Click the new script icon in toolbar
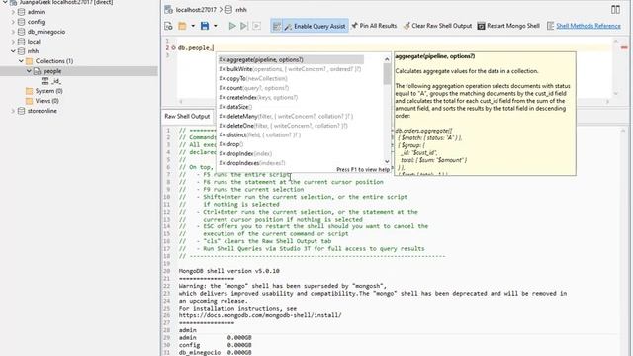This screenshot has height=356, width=633. (168, 26)
